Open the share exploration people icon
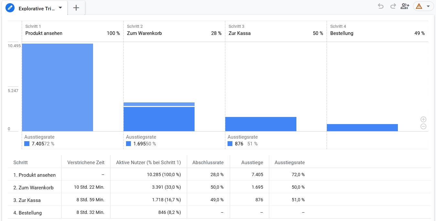The height and width of the screenshot is (221, 436). click(x=405, y=6)
